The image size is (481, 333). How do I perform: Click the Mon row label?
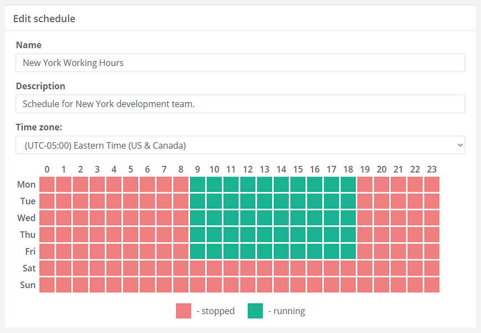(27, 184)
